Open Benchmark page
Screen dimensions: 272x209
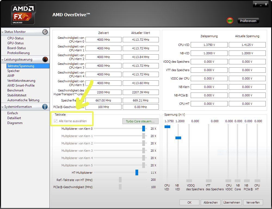tap(16, 90)
